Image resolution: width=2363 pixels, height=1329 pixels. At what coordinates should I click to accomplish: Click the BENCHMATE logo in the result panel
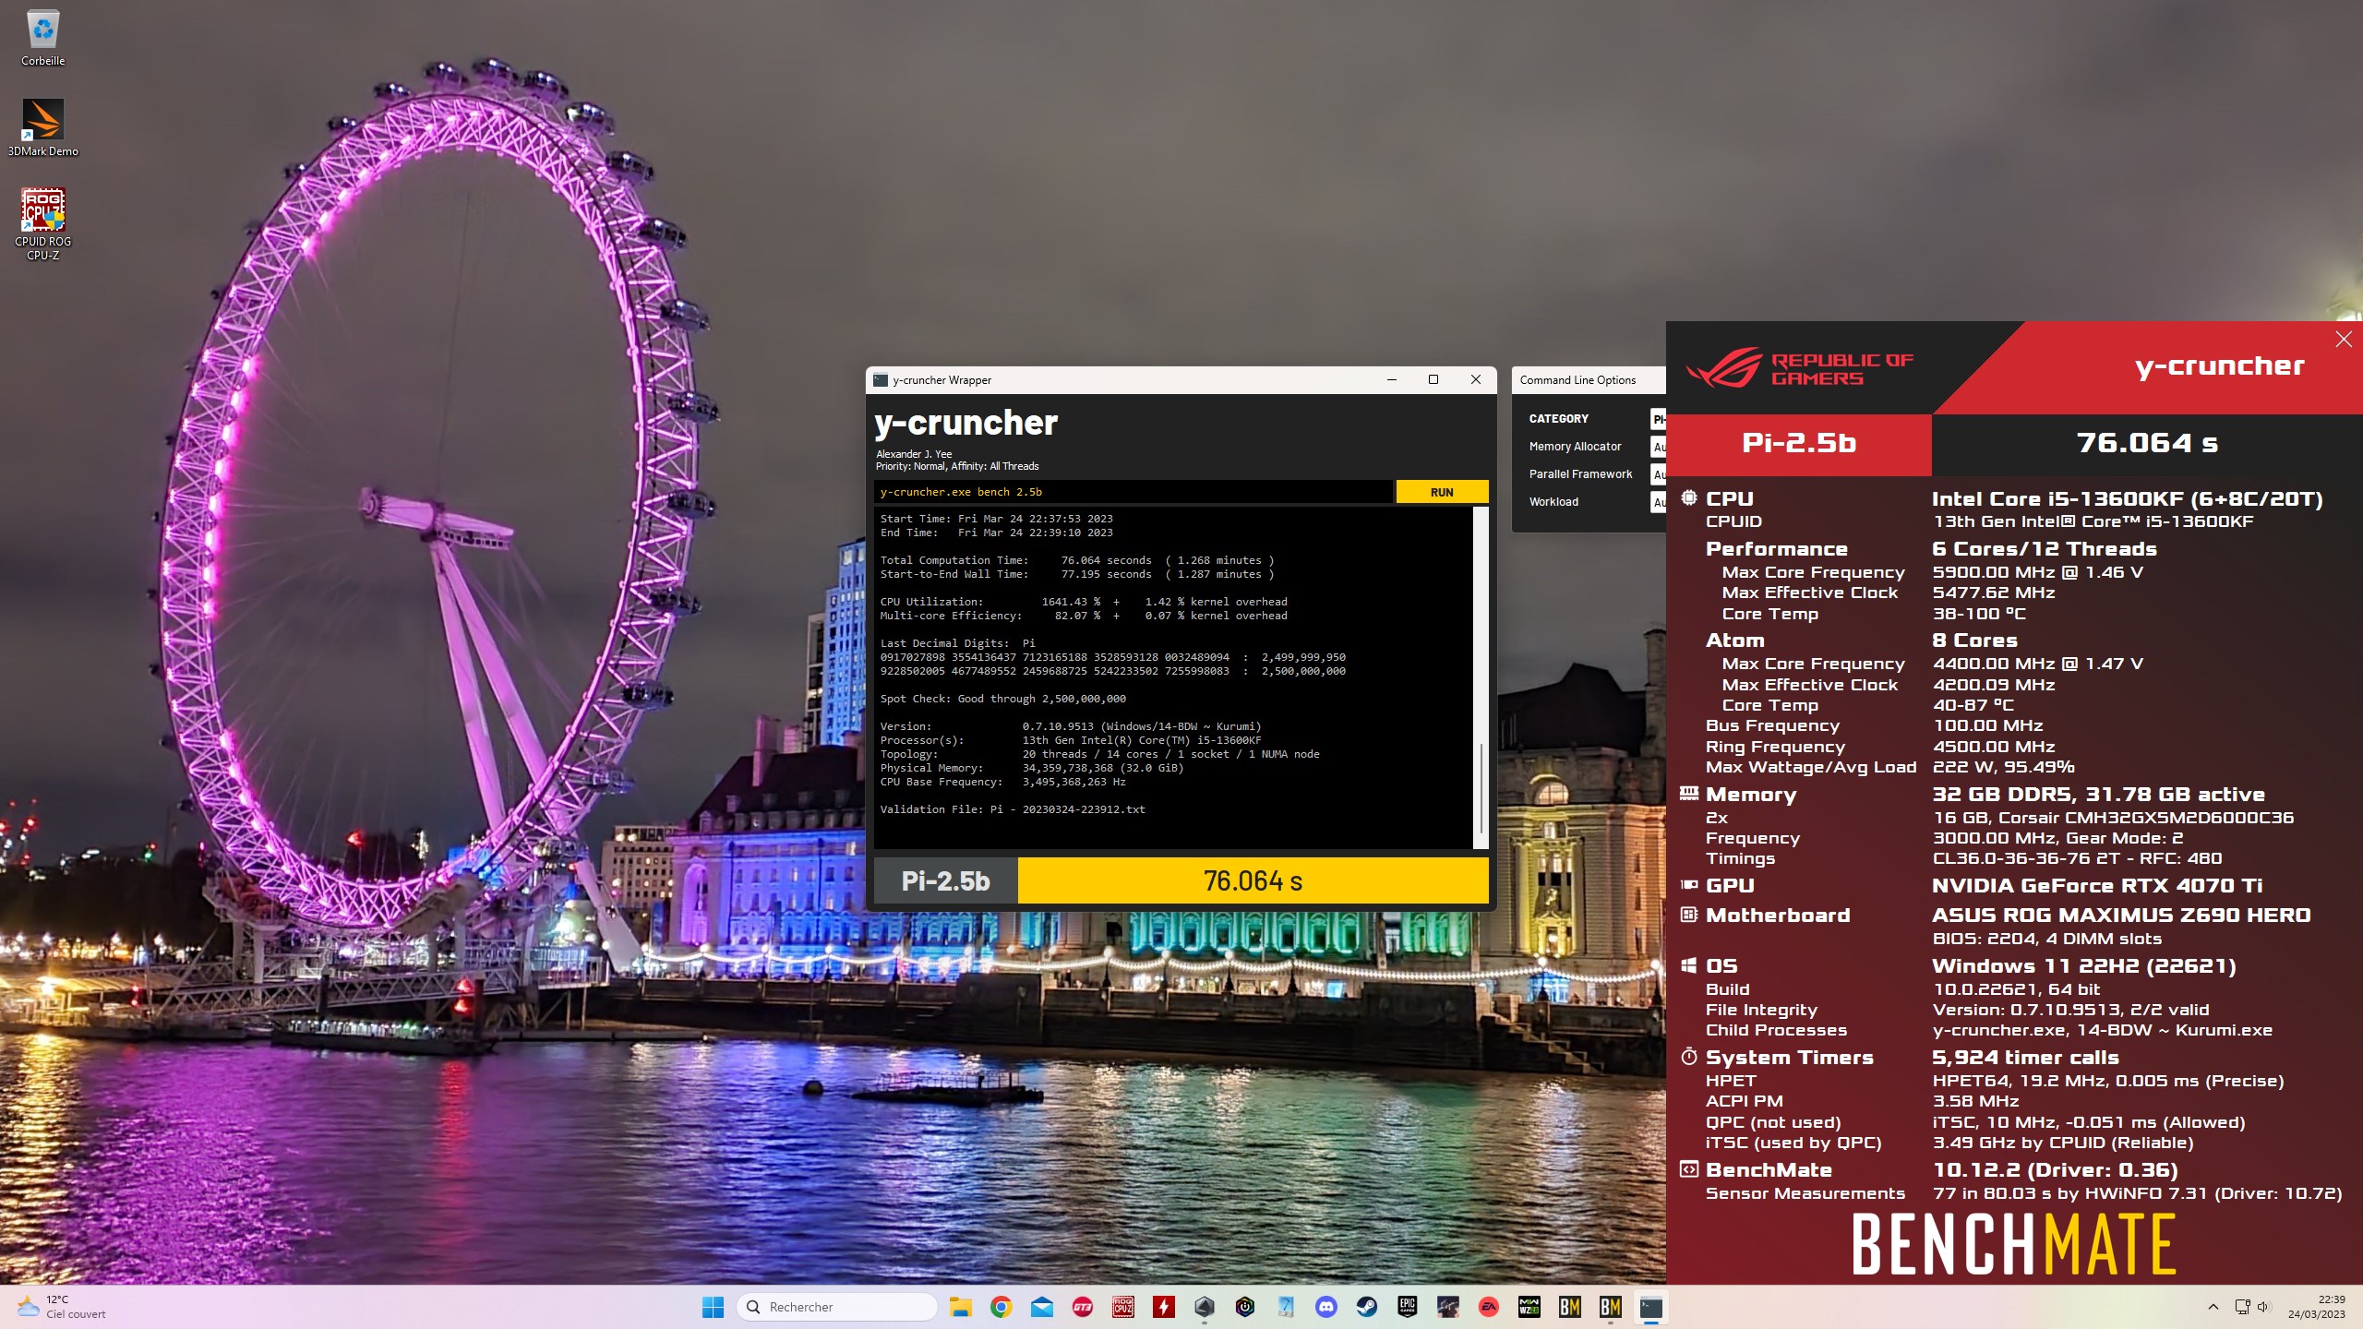point(2014,1243)
